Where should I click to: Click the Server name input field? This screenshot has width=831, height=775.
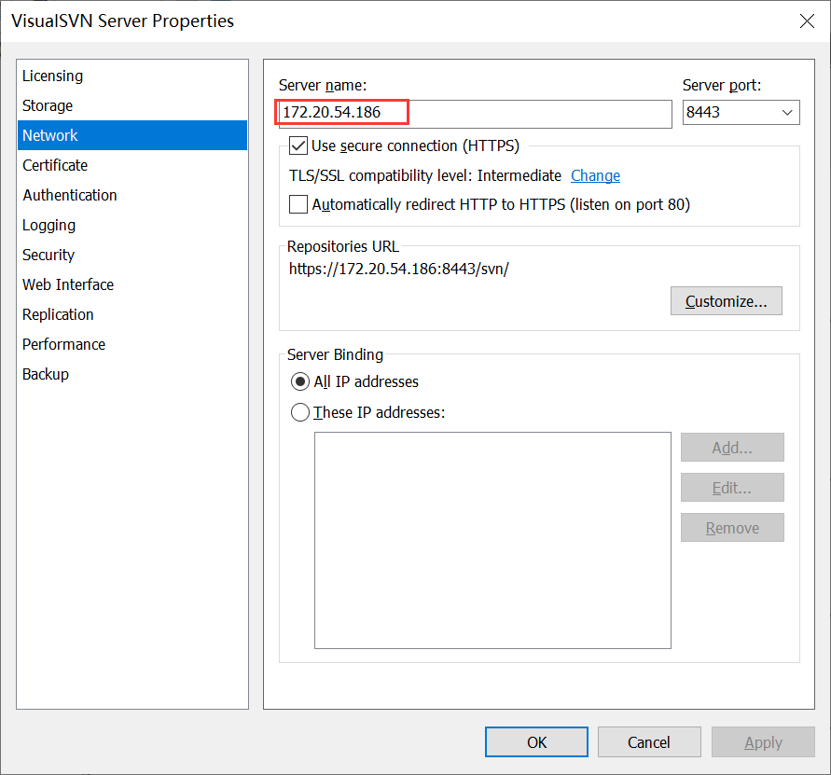point(476,113)
